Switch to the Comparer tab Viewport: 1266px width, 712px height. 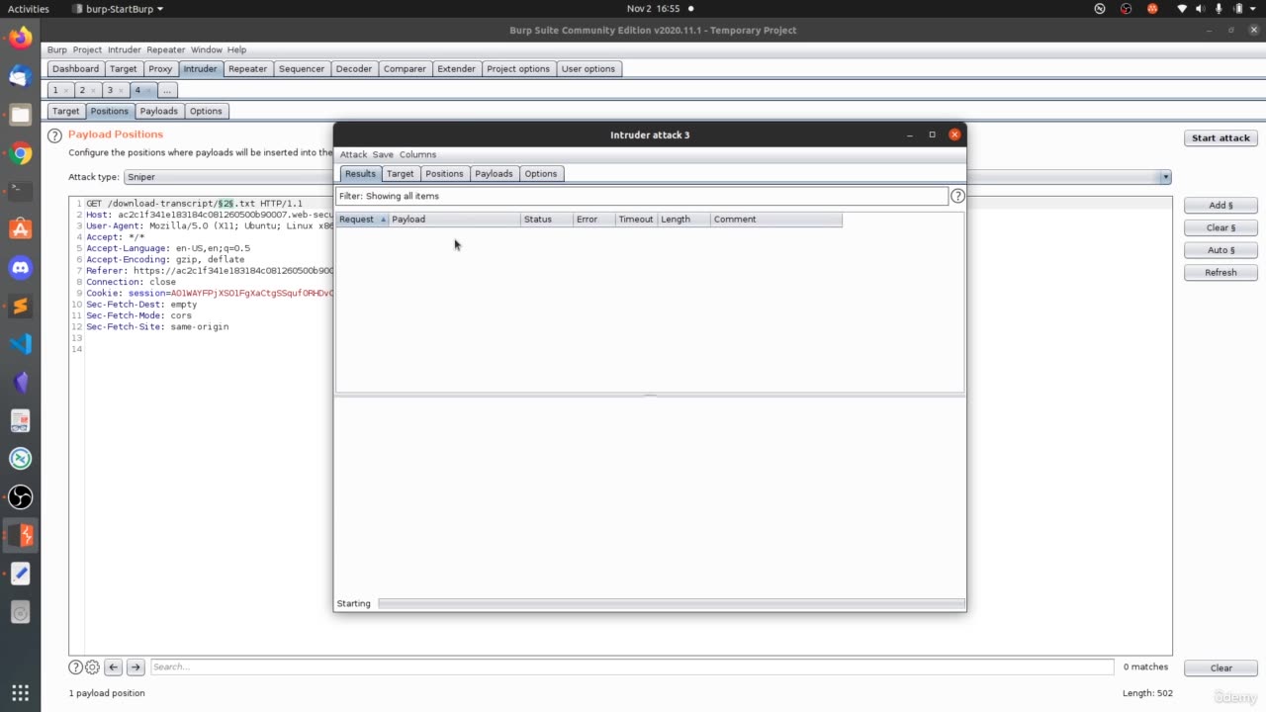click(x=405, y=69)
